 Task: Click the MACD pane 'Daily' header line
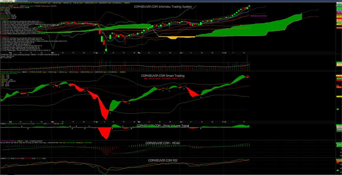pyautogui.click(x=21, y=141)
